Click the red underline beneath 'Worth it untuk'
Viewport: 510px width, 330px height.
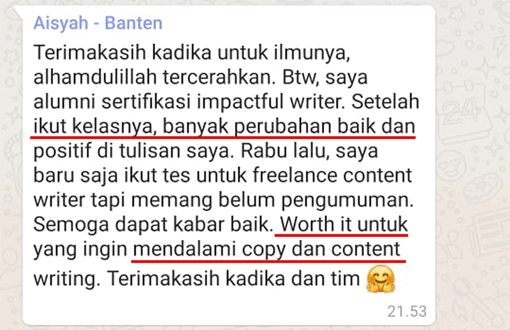342,234
